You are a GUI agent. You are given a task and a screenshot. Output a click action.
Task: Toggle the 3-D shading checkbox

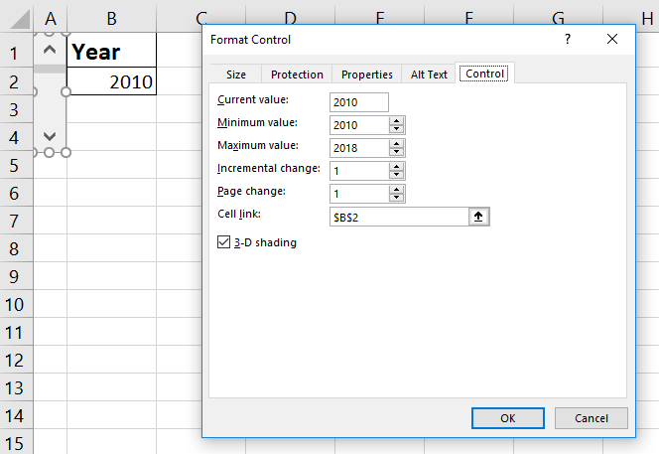[x=223, y=242]
